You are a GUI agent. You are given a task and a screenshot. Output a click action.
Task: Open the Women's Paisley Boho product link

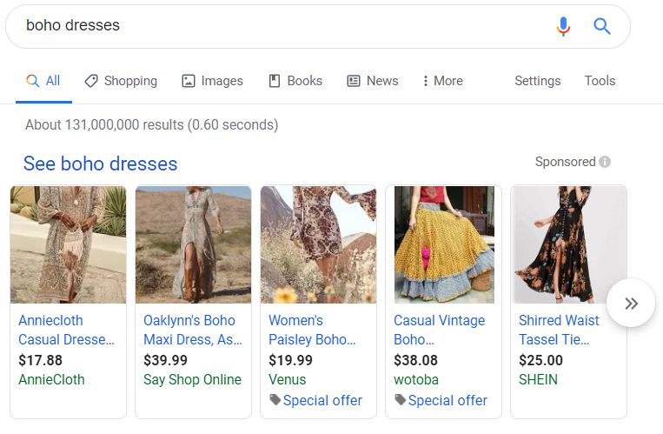(x=312, y=330)
